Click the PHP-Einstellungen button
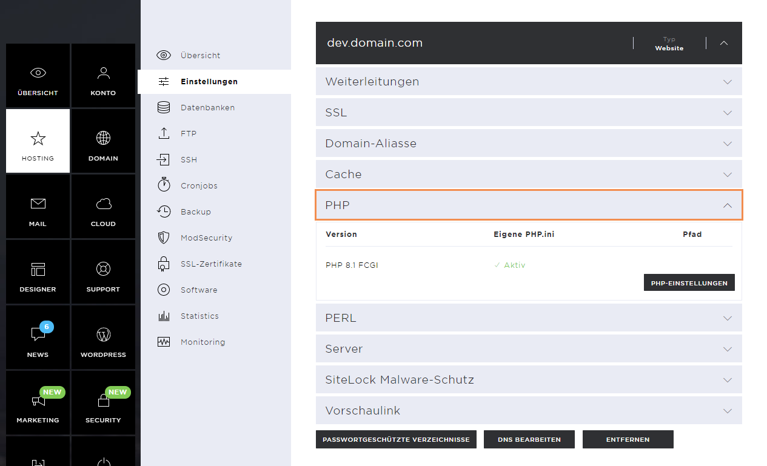 click(x=689, y=283)
